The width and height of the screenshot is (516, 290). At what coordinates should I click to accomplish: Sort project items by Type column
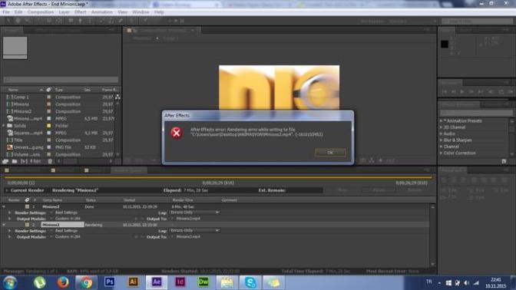[59, 90]
